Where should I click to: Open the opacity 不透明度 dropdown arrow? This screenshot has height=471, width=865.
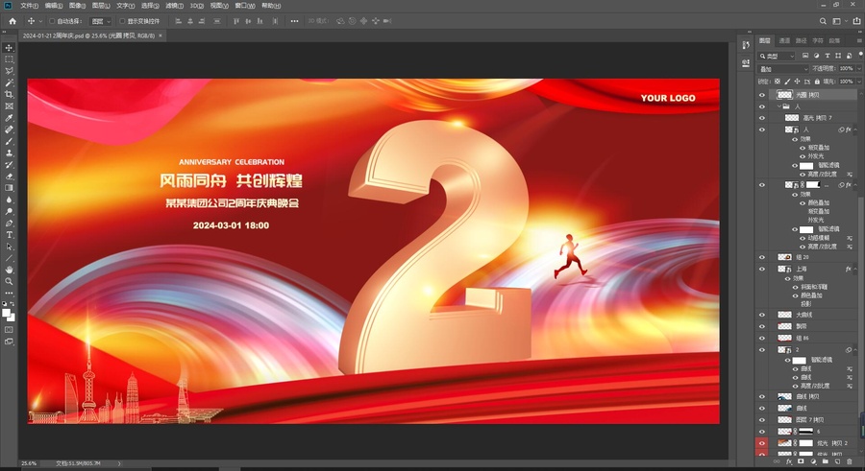(858, 69)
